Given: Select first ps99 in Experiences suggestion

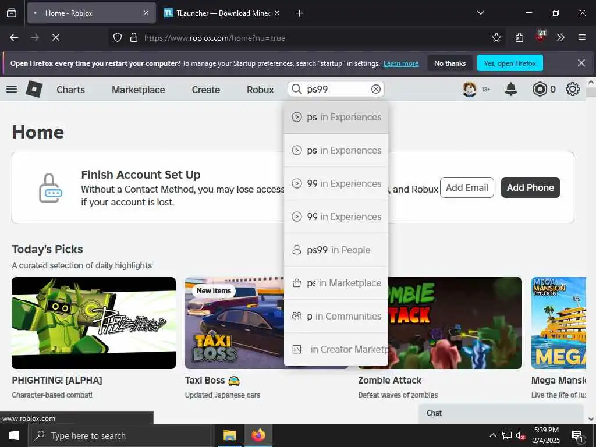Looking at the screenshot, I should click(336, 117).
